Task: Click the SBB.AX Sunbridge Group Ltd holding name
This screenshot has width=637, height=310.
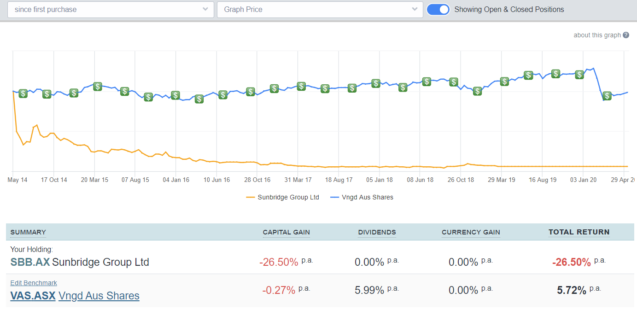Action: 80,262
